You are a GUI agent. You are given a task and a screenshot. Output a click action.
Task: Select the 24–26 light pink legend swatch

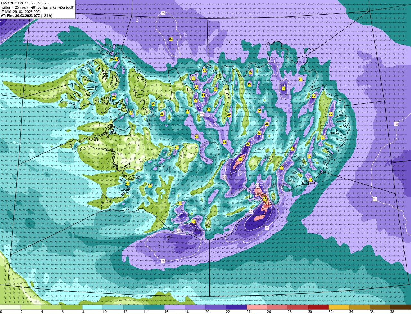257,307
